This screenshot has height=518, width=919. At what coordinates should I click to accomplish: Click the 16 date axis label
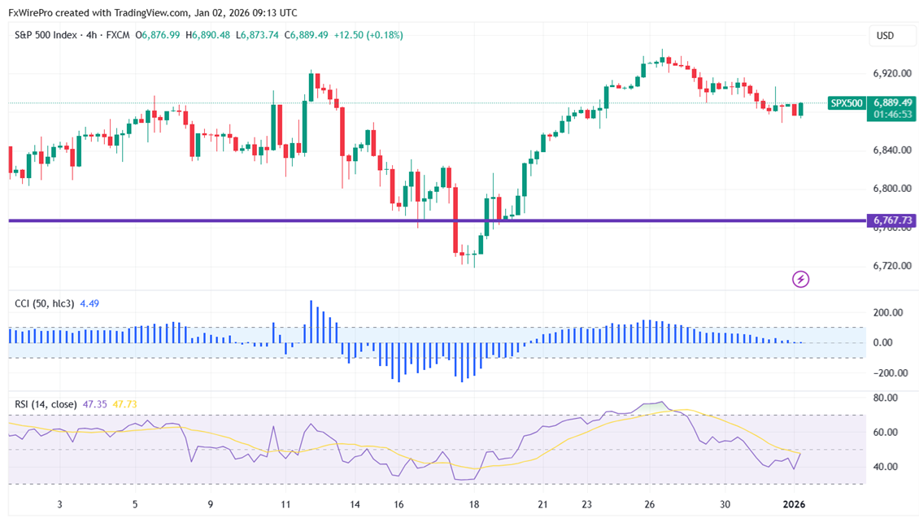click(x=399, y=504)
